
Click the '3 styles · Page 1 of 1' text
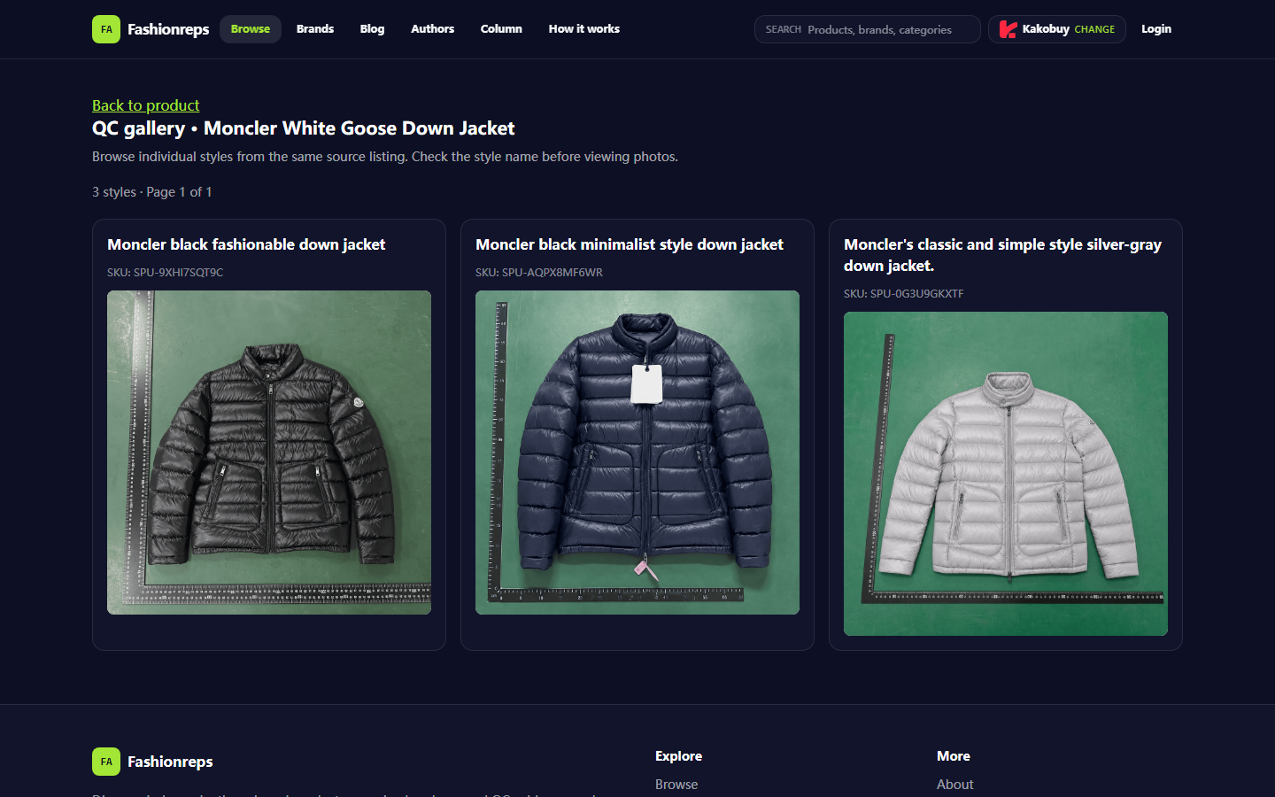(152, 192)
